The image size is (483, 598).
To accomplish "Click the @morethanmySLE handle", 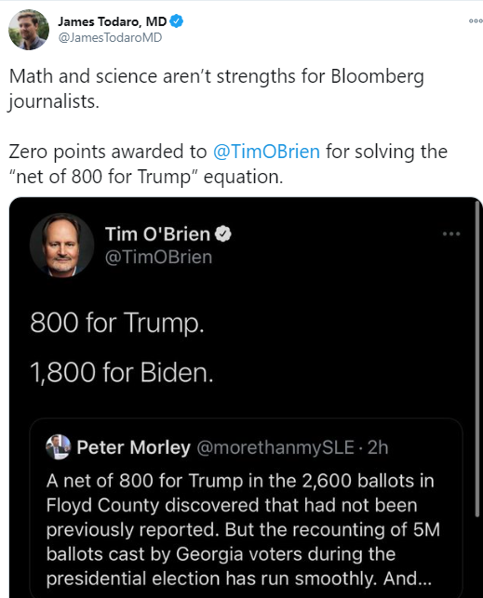I will (275, 447).
